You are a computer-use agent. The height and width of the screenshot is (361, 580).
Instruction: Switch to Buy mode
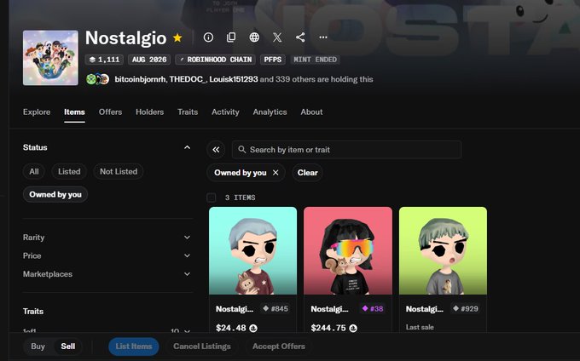38,347
